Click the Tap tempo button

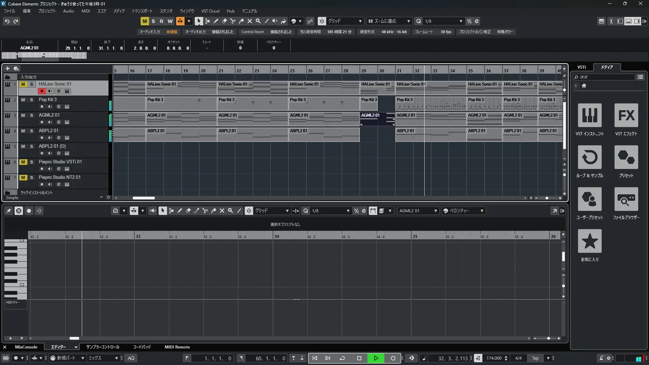tap(535, 358)
